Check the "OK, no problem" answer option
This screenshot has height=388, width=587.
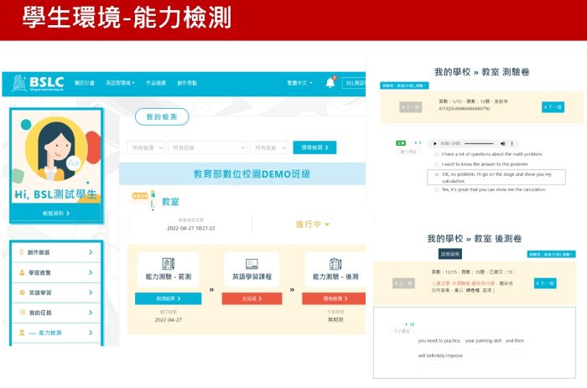tap(437, 174)
